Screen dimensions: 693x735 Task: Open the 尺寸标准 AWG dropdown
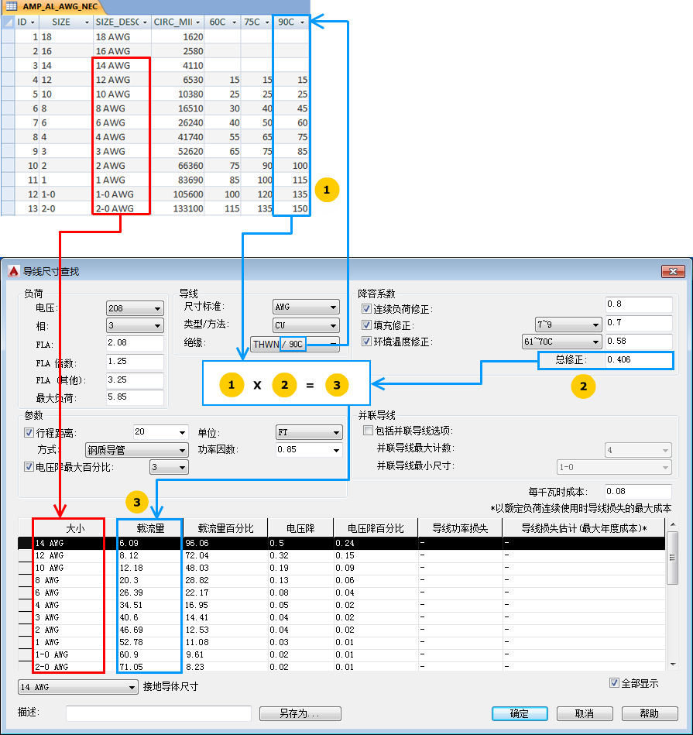tap(306, 307)
